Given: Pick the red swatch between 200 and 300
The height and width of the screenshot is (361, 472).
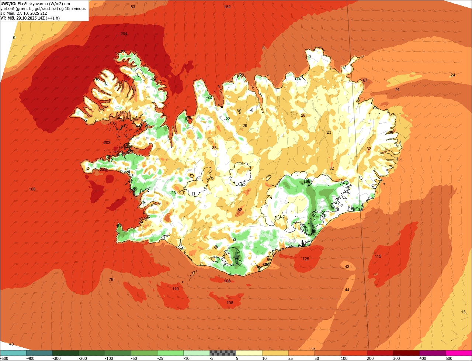Looking at the screenshot, I should click(380, 353).
